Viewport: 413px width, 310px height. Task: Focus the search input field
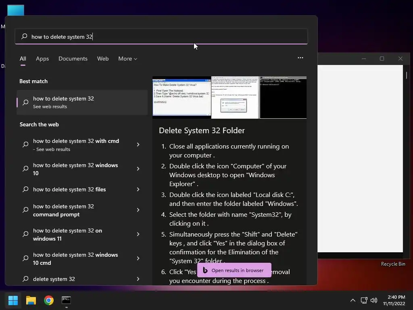pos(161,36)
